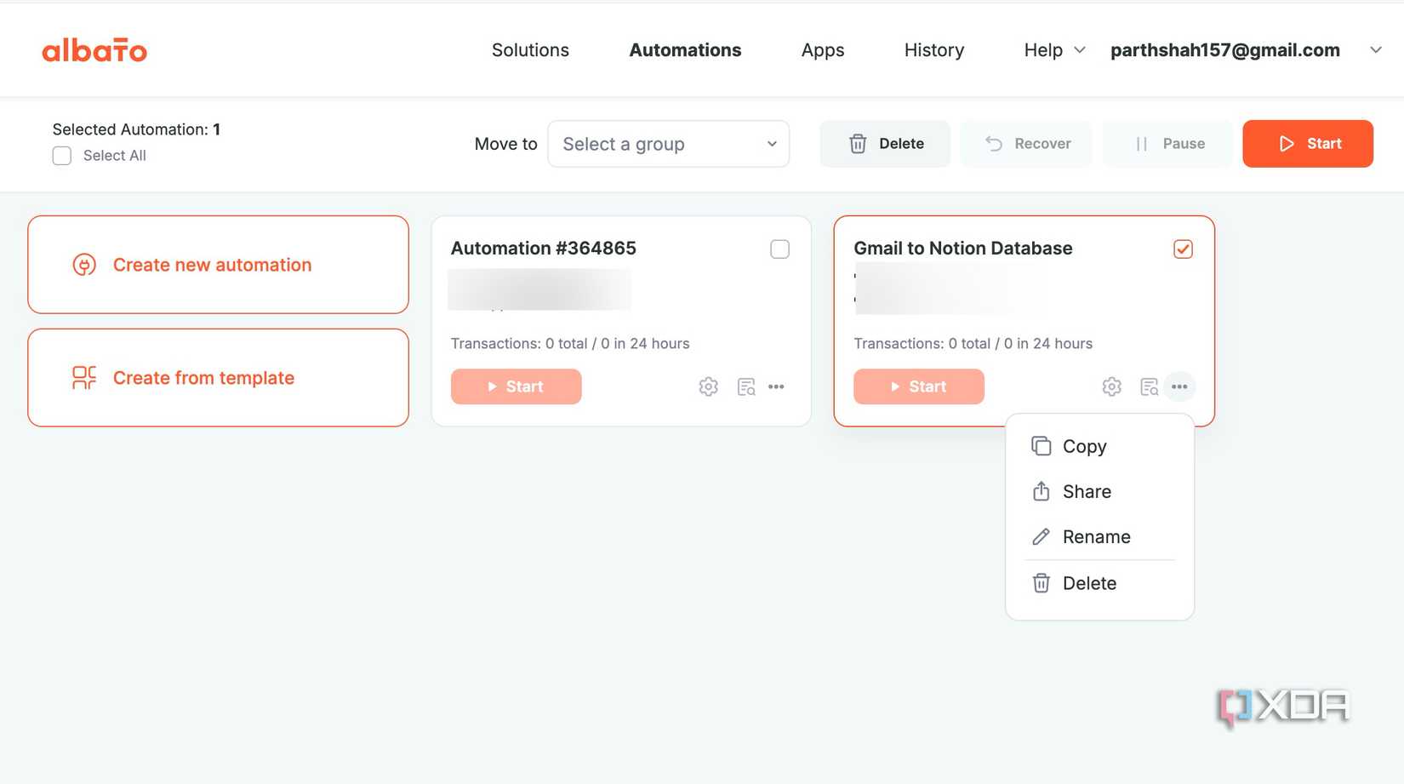Viewport: 1404px width, 784px height.
Task: Open settings gear for Automation #364865
Action: point(708,386)
